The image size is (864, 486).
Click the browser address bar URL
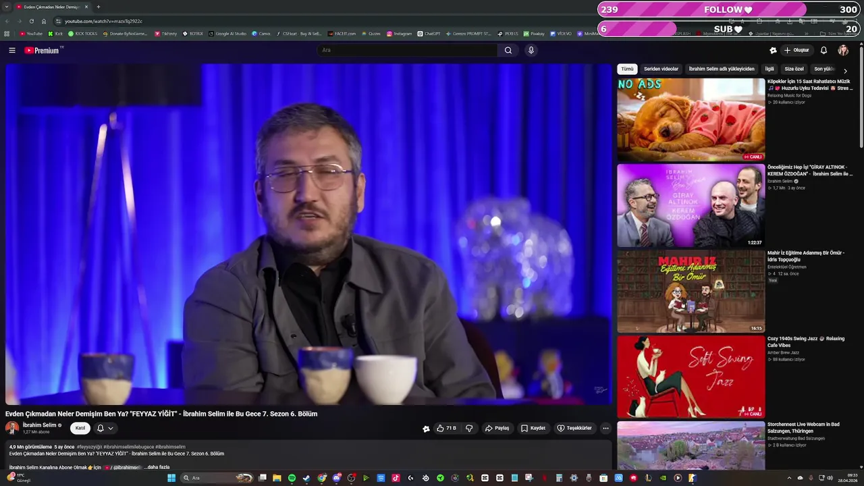tap(104, 21)
